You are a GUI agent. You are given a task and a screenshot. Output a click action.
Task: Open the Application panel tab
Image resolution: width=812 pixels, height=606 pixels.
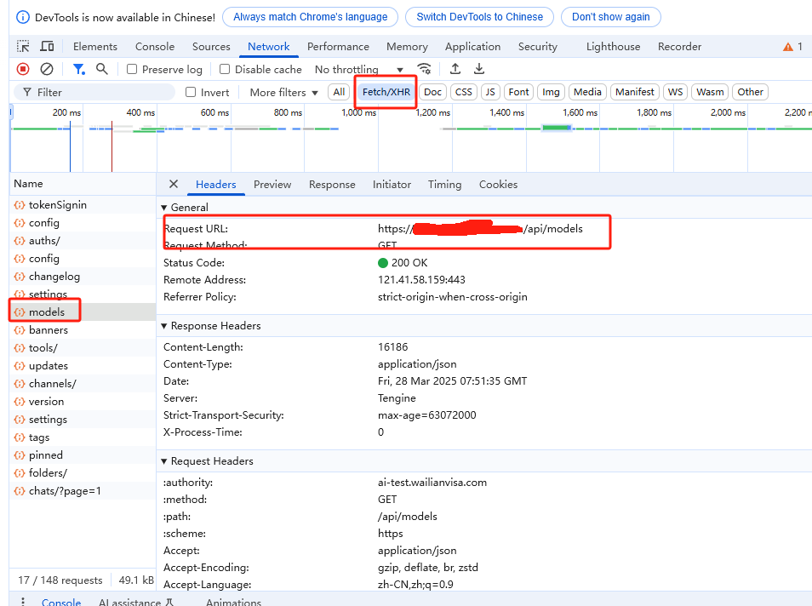[x=472, y=46]
